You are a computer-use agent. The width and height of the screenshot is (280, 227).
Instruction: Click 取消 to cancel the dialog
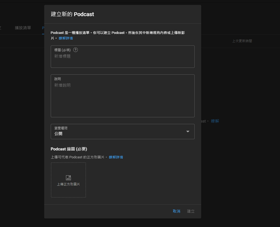point(176,211)
